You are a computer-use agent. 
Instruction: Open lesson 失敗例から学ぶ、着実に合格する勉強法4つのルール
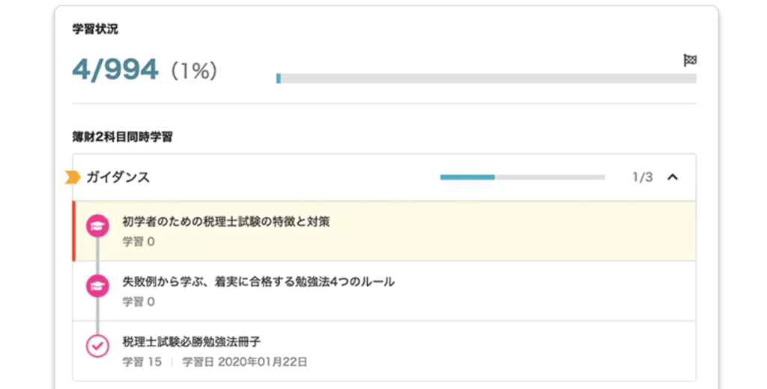coord(258,281)
